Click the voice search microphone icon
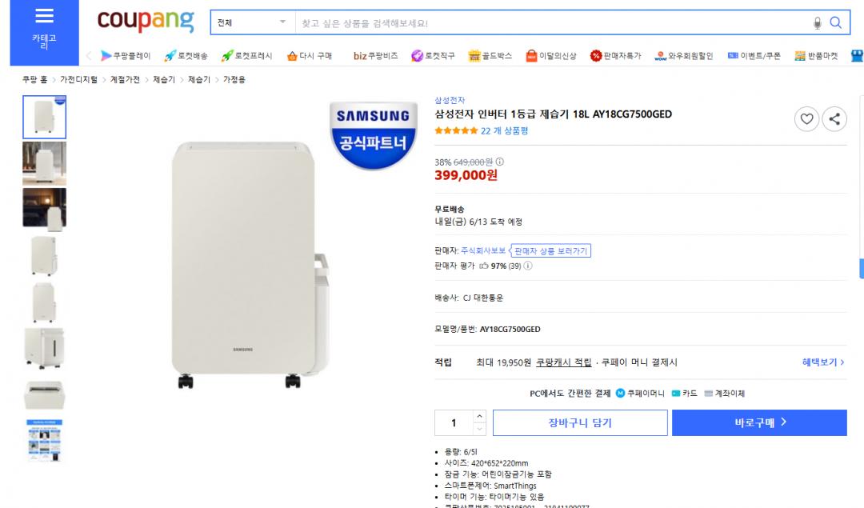This screenshot has height=508, width=864. click(x=817, y=23)
